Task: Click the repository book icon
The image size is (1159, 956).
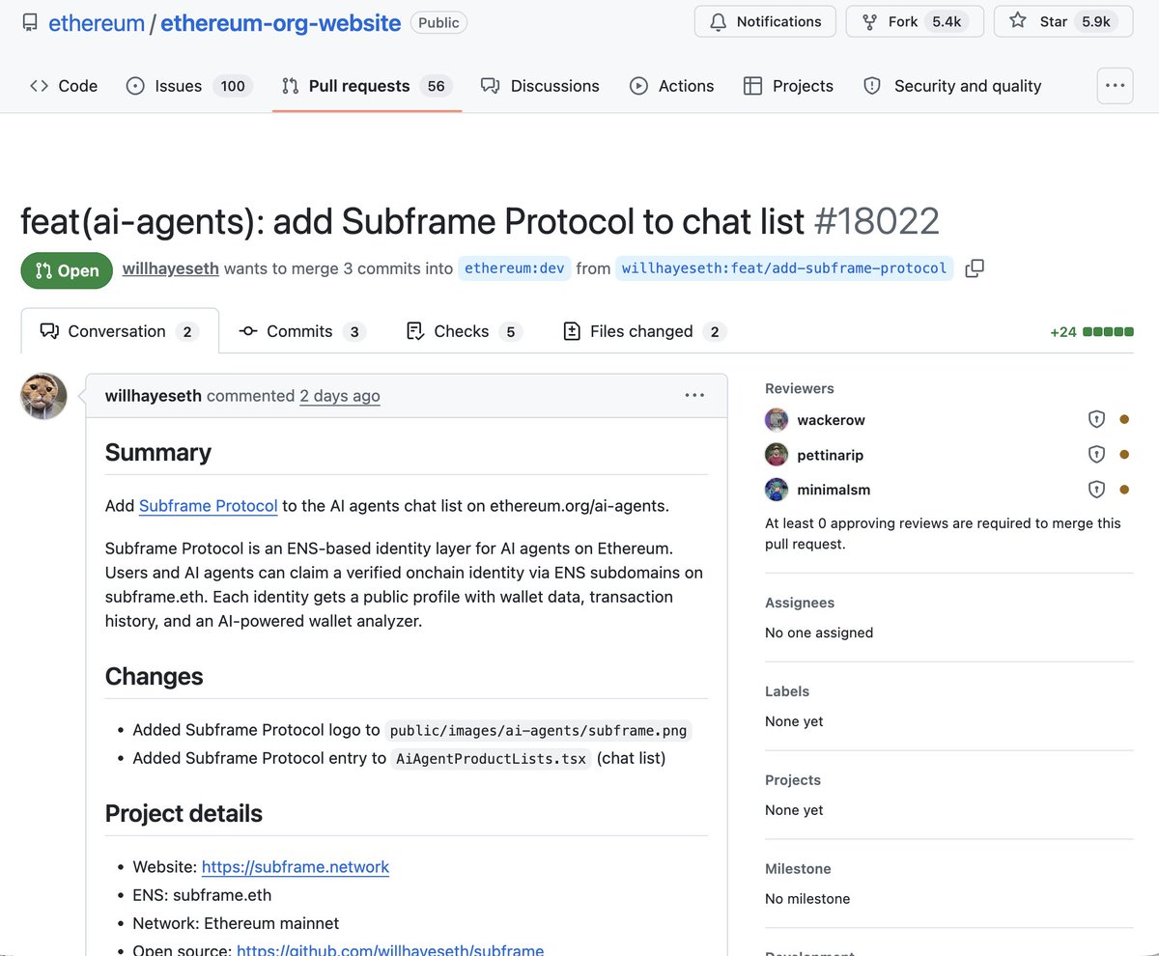Action: 30,22
